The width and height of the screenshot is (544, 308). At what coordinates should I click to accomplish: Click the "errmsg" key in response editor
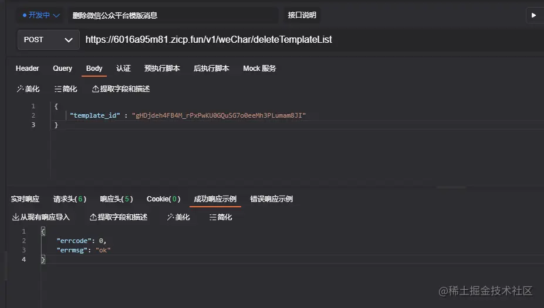72,250
